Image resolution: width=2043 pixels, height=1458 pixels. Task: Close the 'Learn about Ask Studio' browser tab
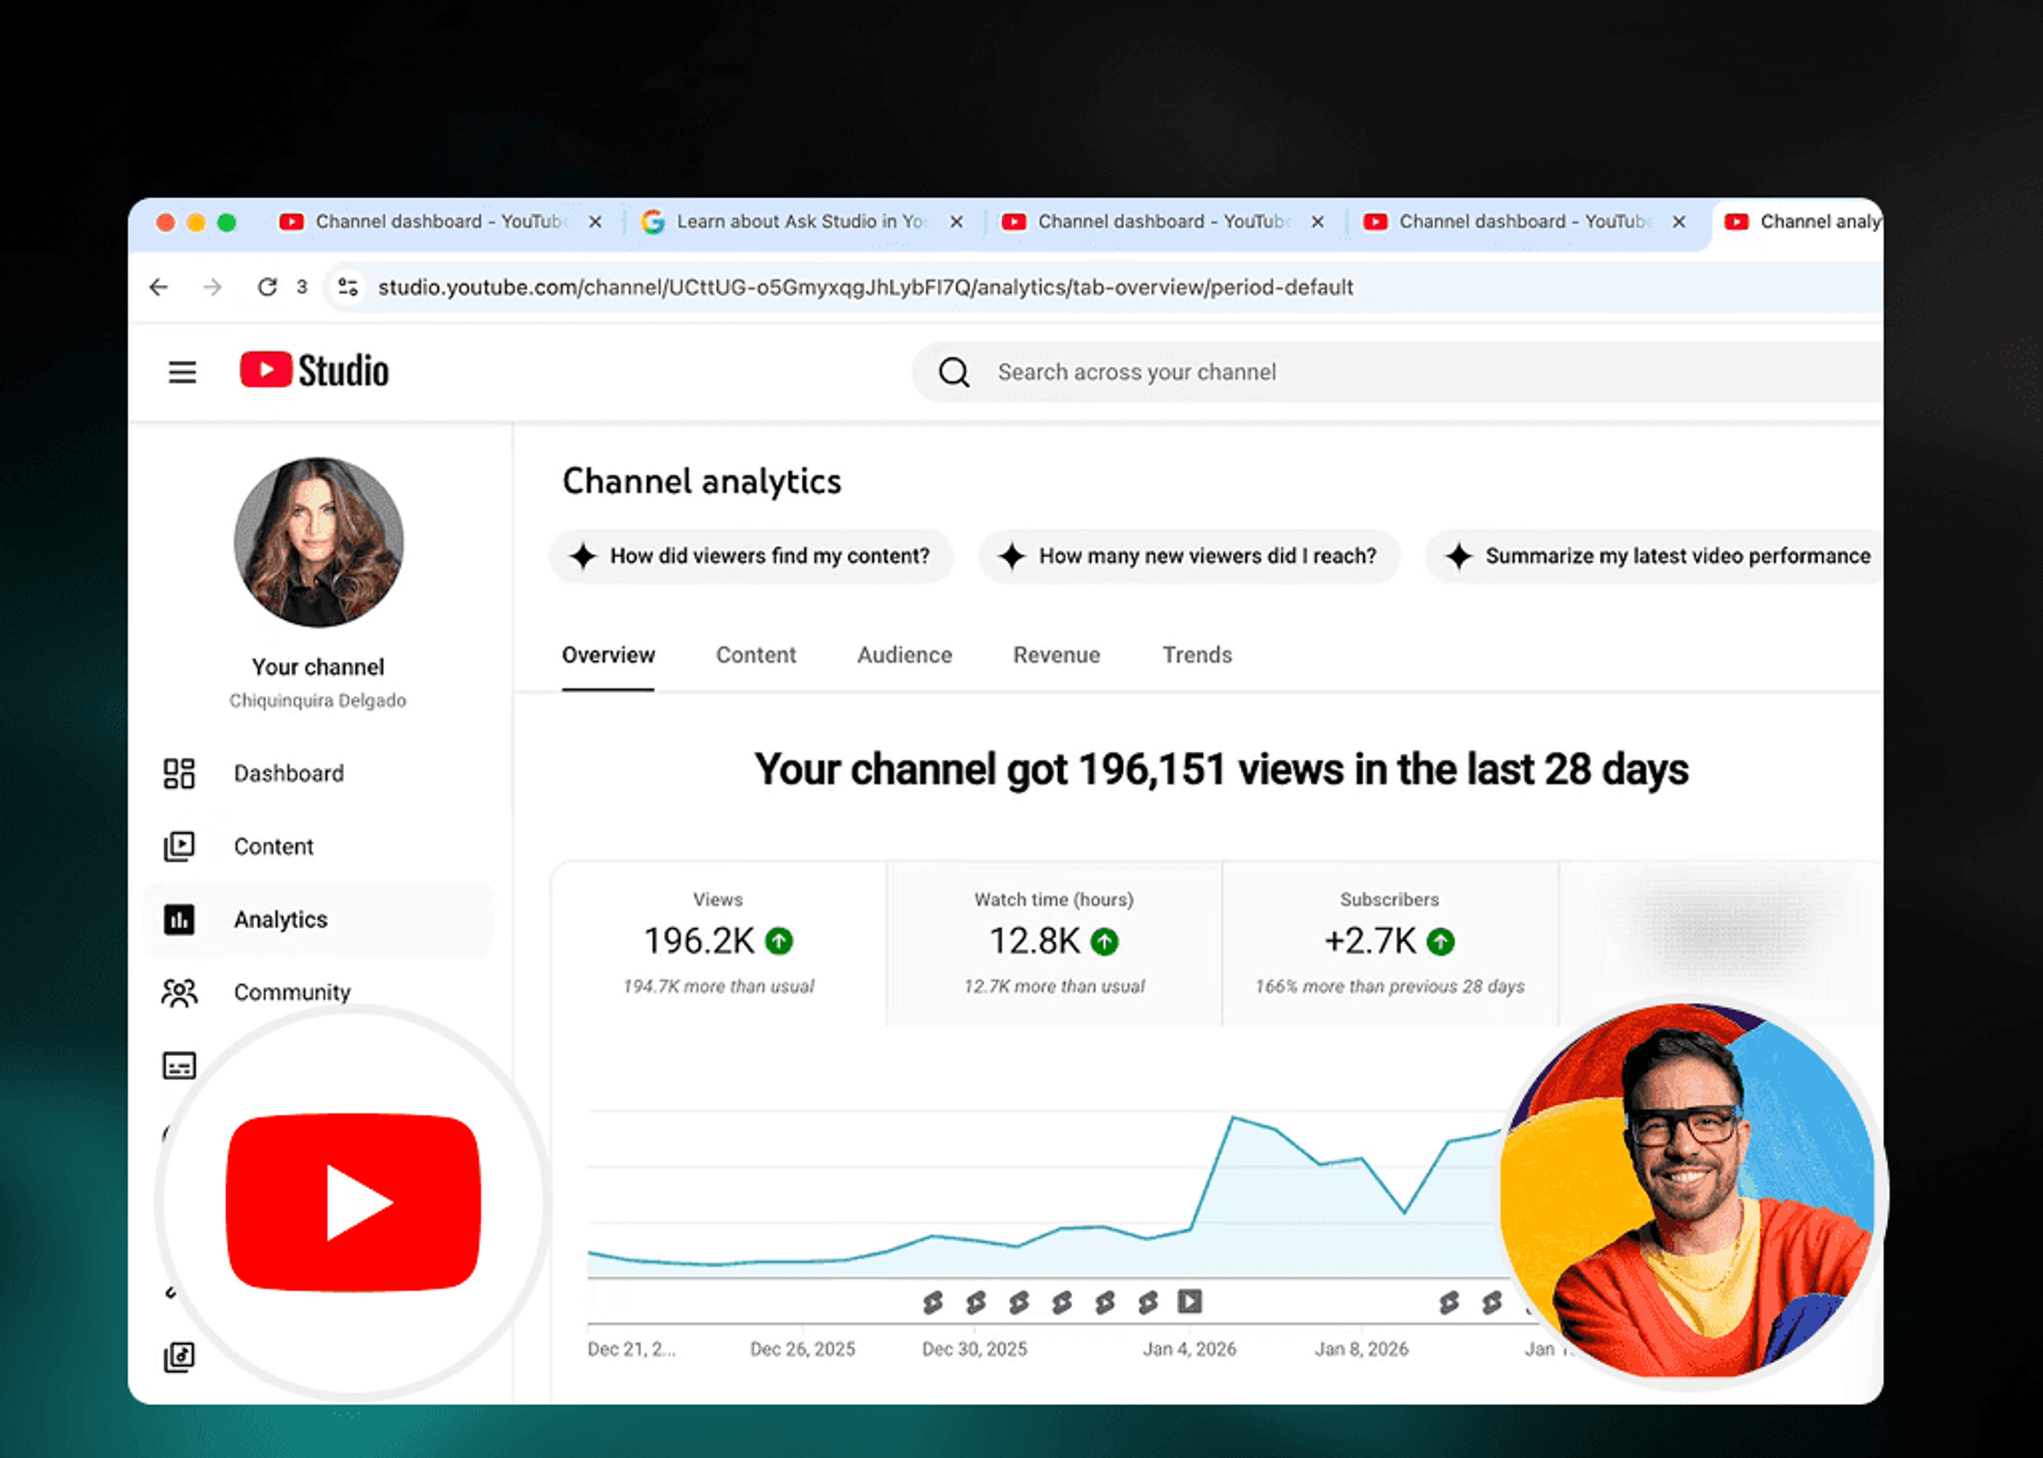[x=957, y=222]
